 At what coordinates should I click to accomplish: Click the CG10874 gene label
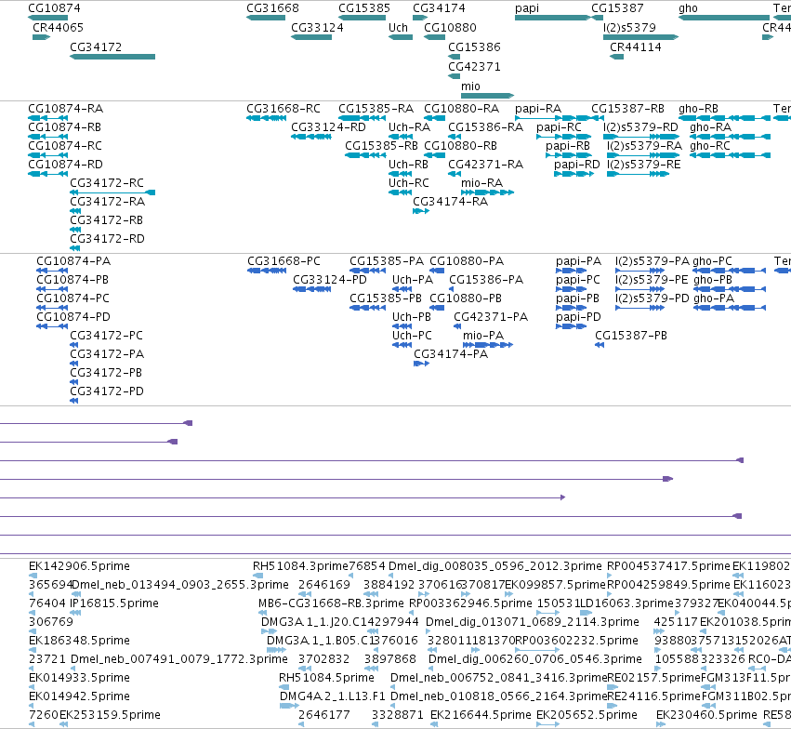click(x=54, y=8)
